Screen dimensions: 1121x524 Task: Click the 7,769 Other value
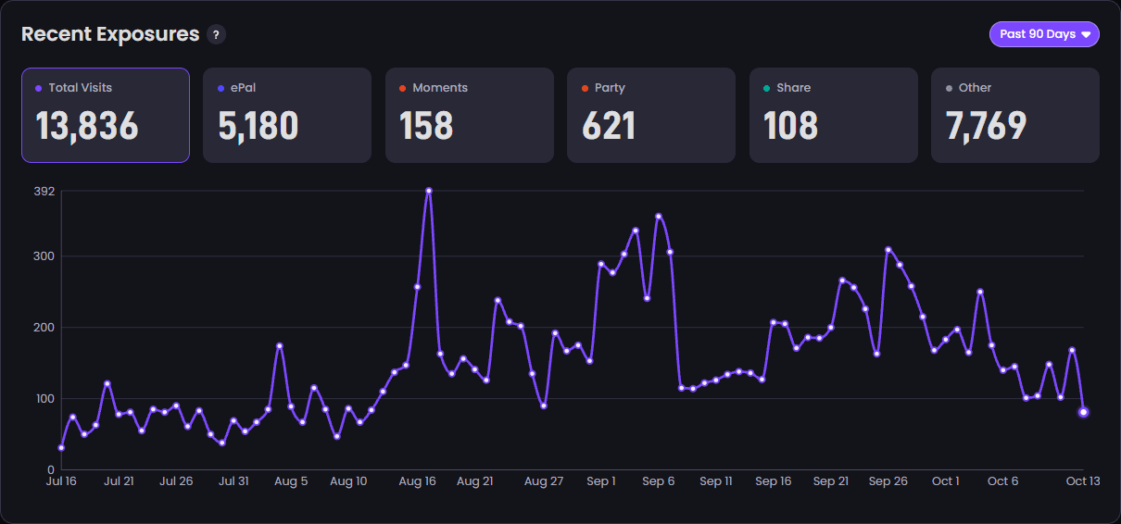(986, 127)
